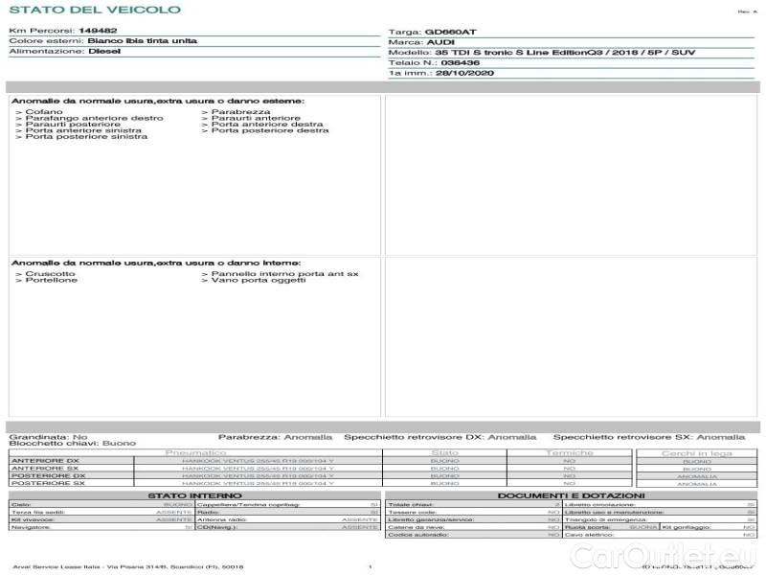Click the exterior color 'Bianco ibis tinta unita'
The height and width of the screenshot is (575, 766).
(x=142, y=40)
